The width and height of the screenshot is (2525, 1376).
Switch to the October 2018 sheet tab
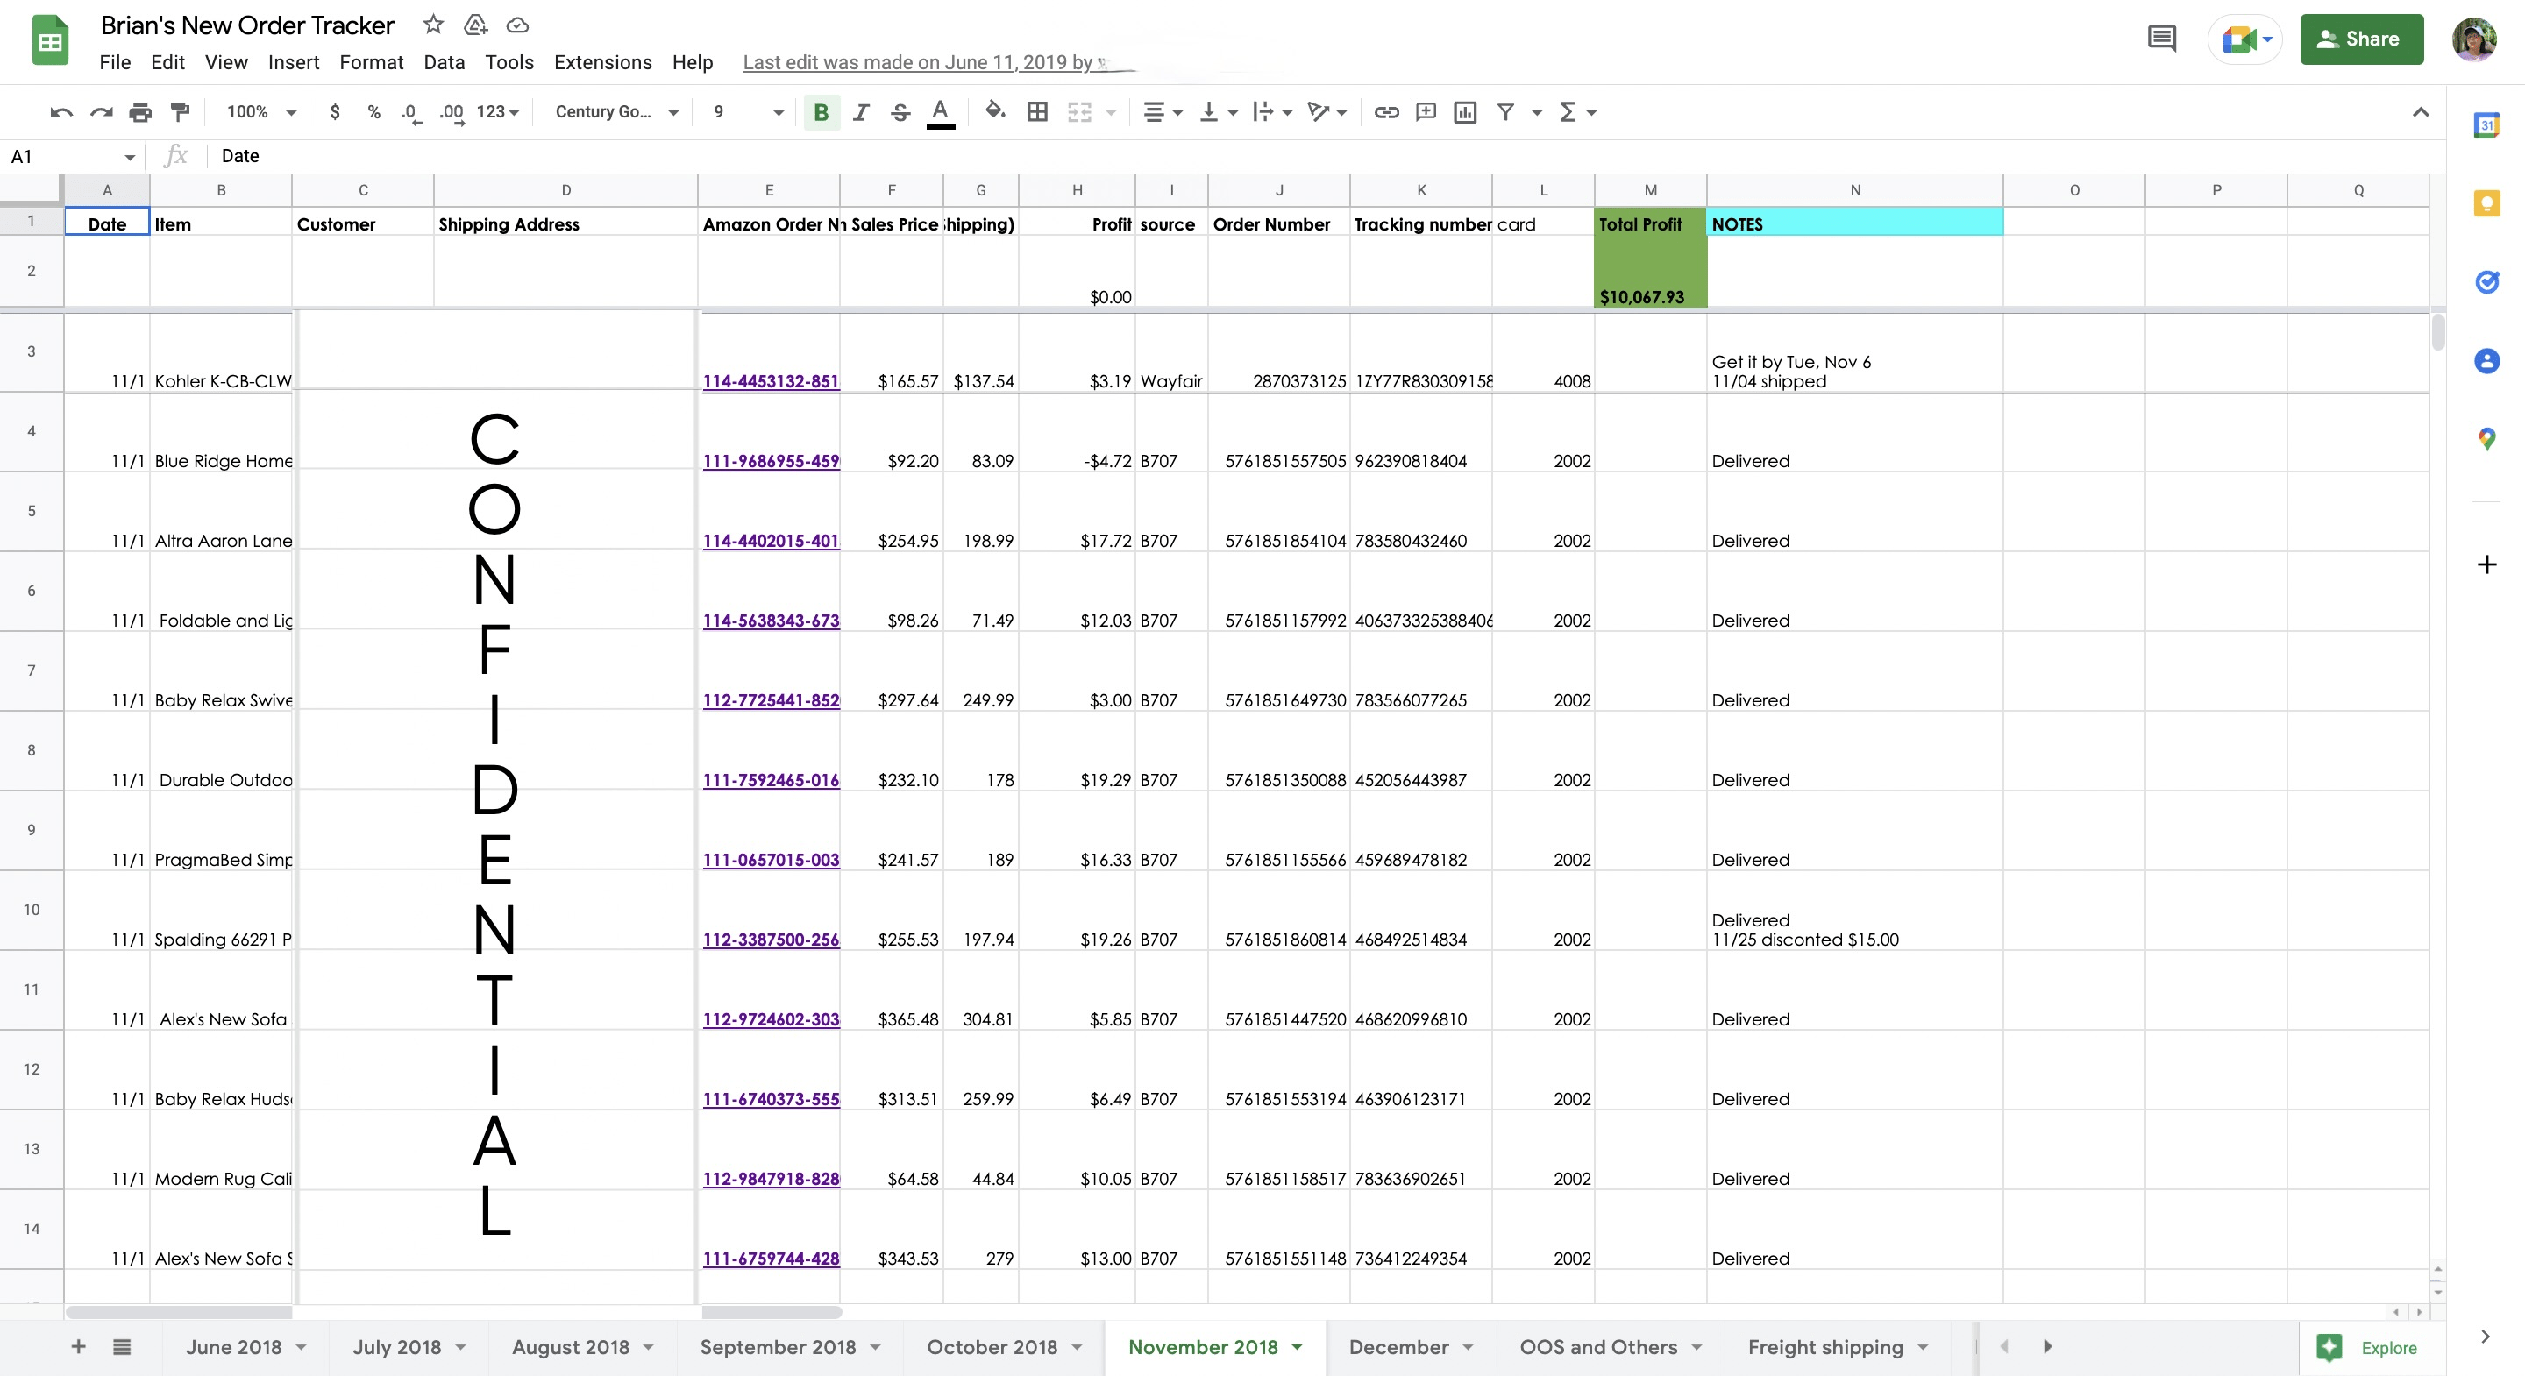pyautogui.click(x=991, y=1346)
